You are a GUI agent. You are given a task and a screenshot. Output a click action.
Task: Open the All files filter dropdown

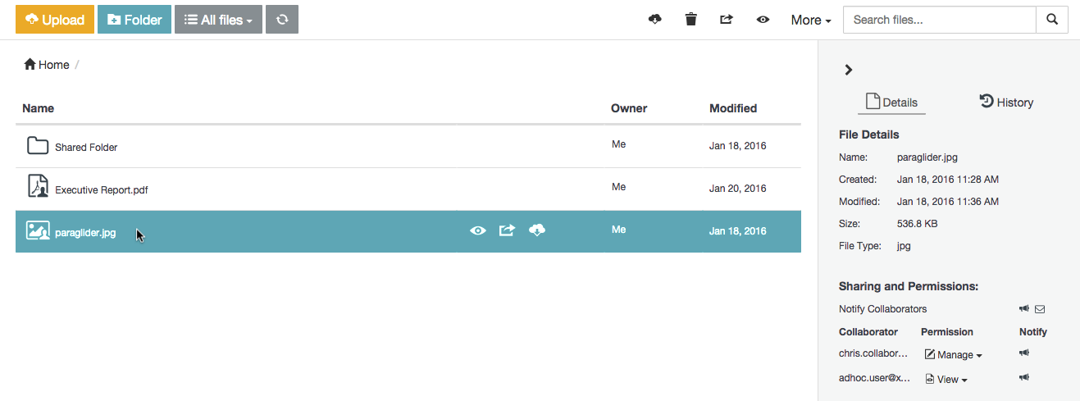pos(218,20)
